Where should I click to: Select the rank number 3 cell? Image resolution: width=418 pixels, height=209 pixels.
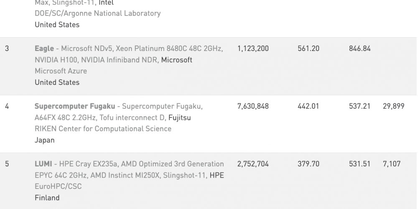coord(7,49)
